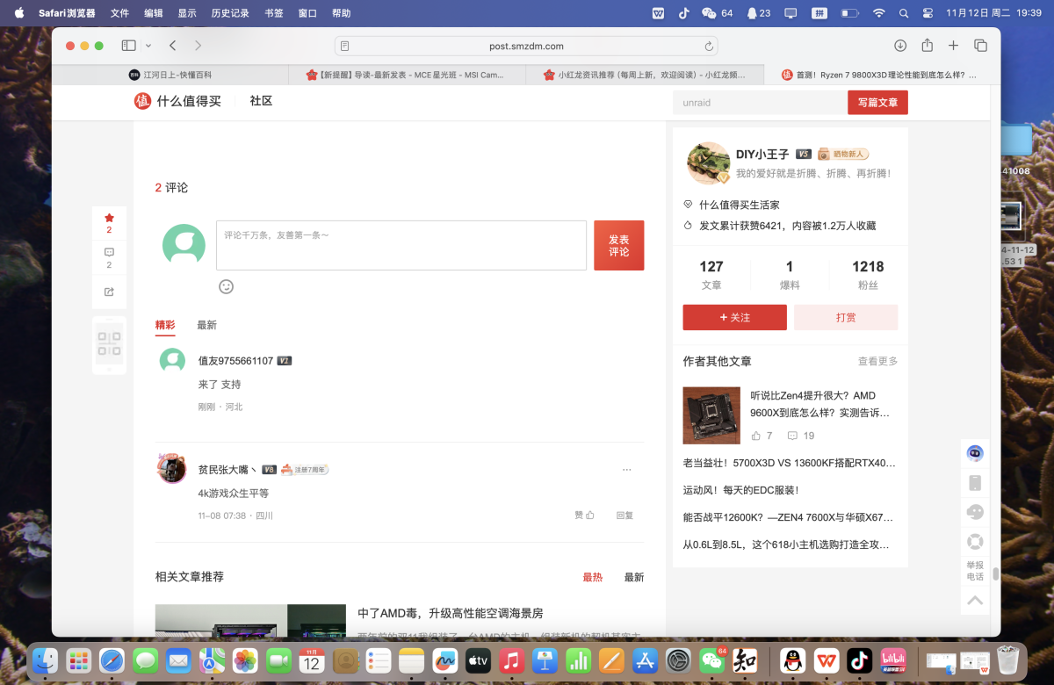
Task: Open the QQ penguin app in the Dock
Action: [x=792, y=660]
